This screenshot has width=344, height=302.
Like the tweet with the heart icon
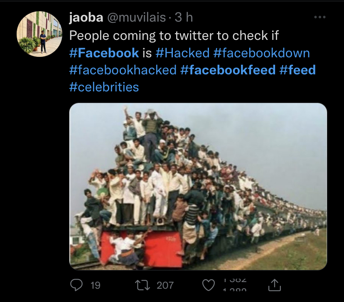click(x=208, y=285)
